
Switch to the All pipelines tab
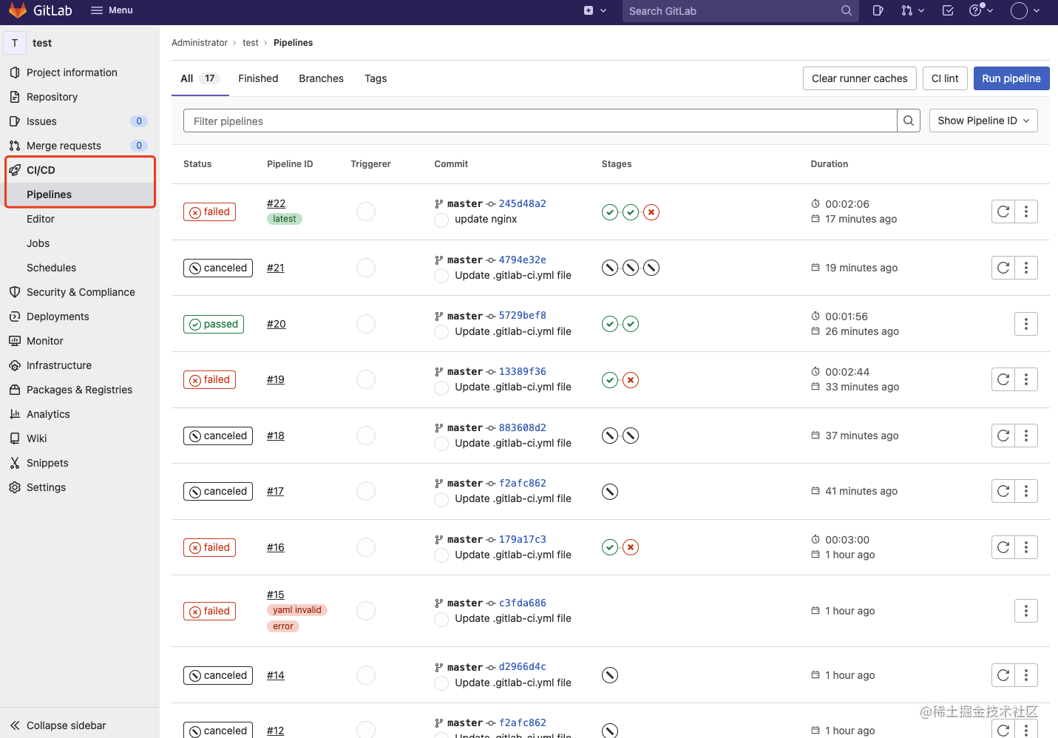coord(200,78)
